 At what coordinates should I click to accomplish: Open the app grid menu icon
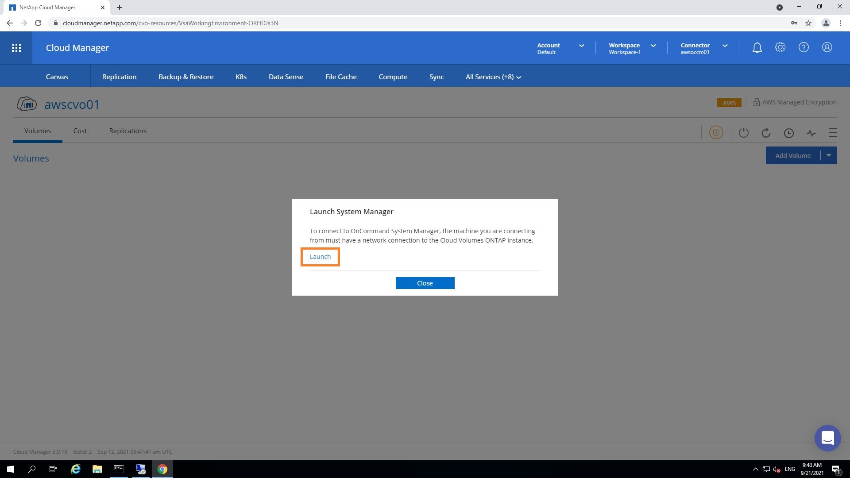coord(16,48)
